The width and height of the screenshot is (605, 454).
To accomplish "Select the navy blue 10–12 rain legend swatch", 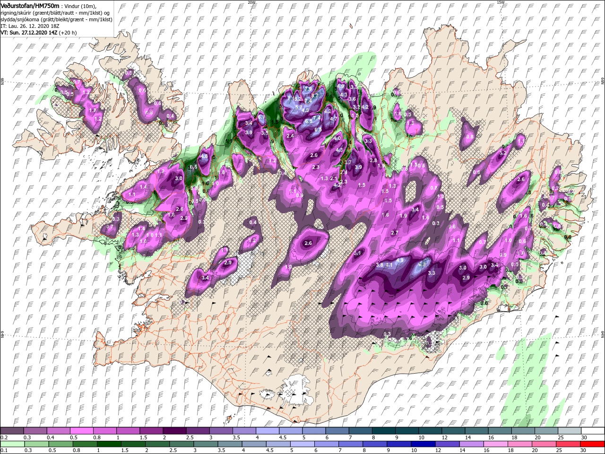I will tap(423, 444).
